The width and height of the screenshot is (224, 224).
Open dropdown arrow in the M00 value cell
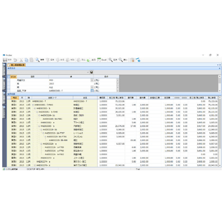click(92, 80)
